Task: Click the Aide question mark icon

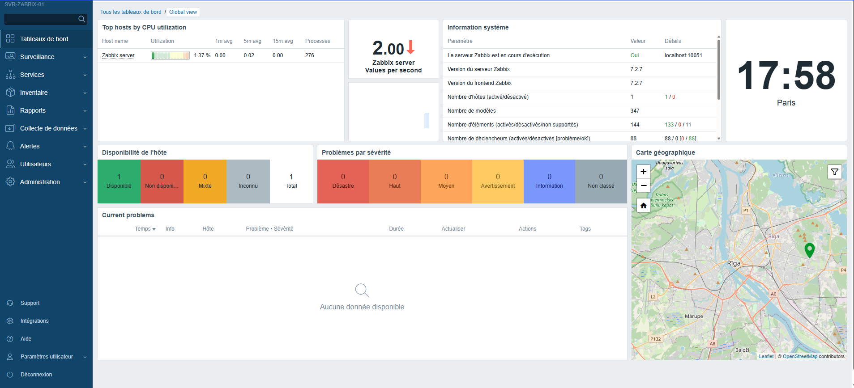Action: click(x=10, y=339)
